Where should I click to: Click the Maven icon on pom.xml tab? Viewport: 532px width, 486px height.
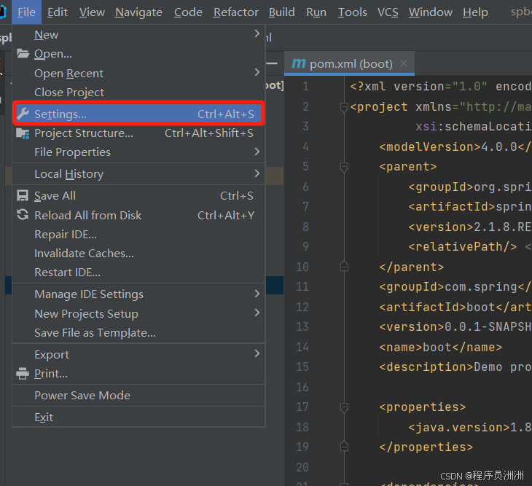click(x=298, y=63)
